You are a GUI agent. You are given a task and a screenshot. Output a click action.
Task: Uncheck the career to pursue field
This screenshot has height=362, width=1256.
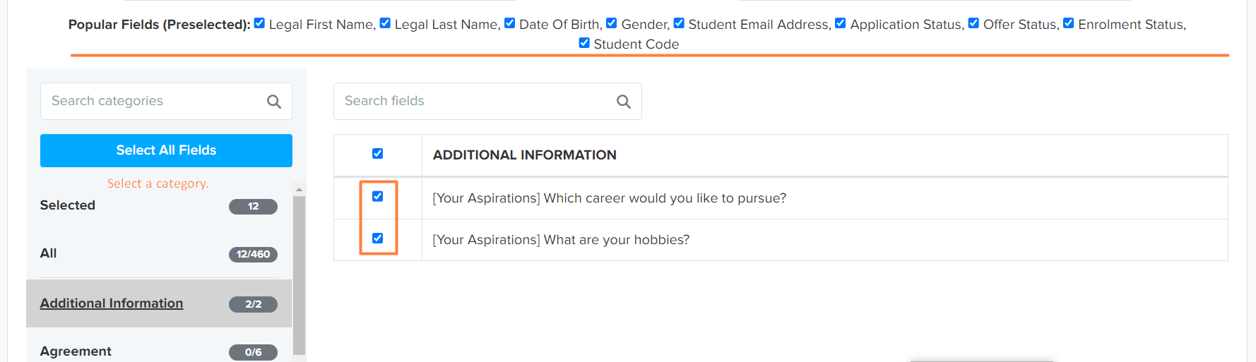378,197
